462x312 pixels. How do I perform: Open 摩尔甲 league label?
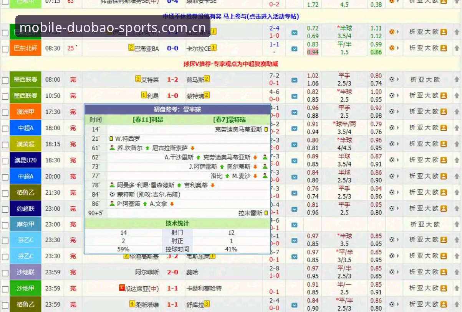(x=25, y=224)
